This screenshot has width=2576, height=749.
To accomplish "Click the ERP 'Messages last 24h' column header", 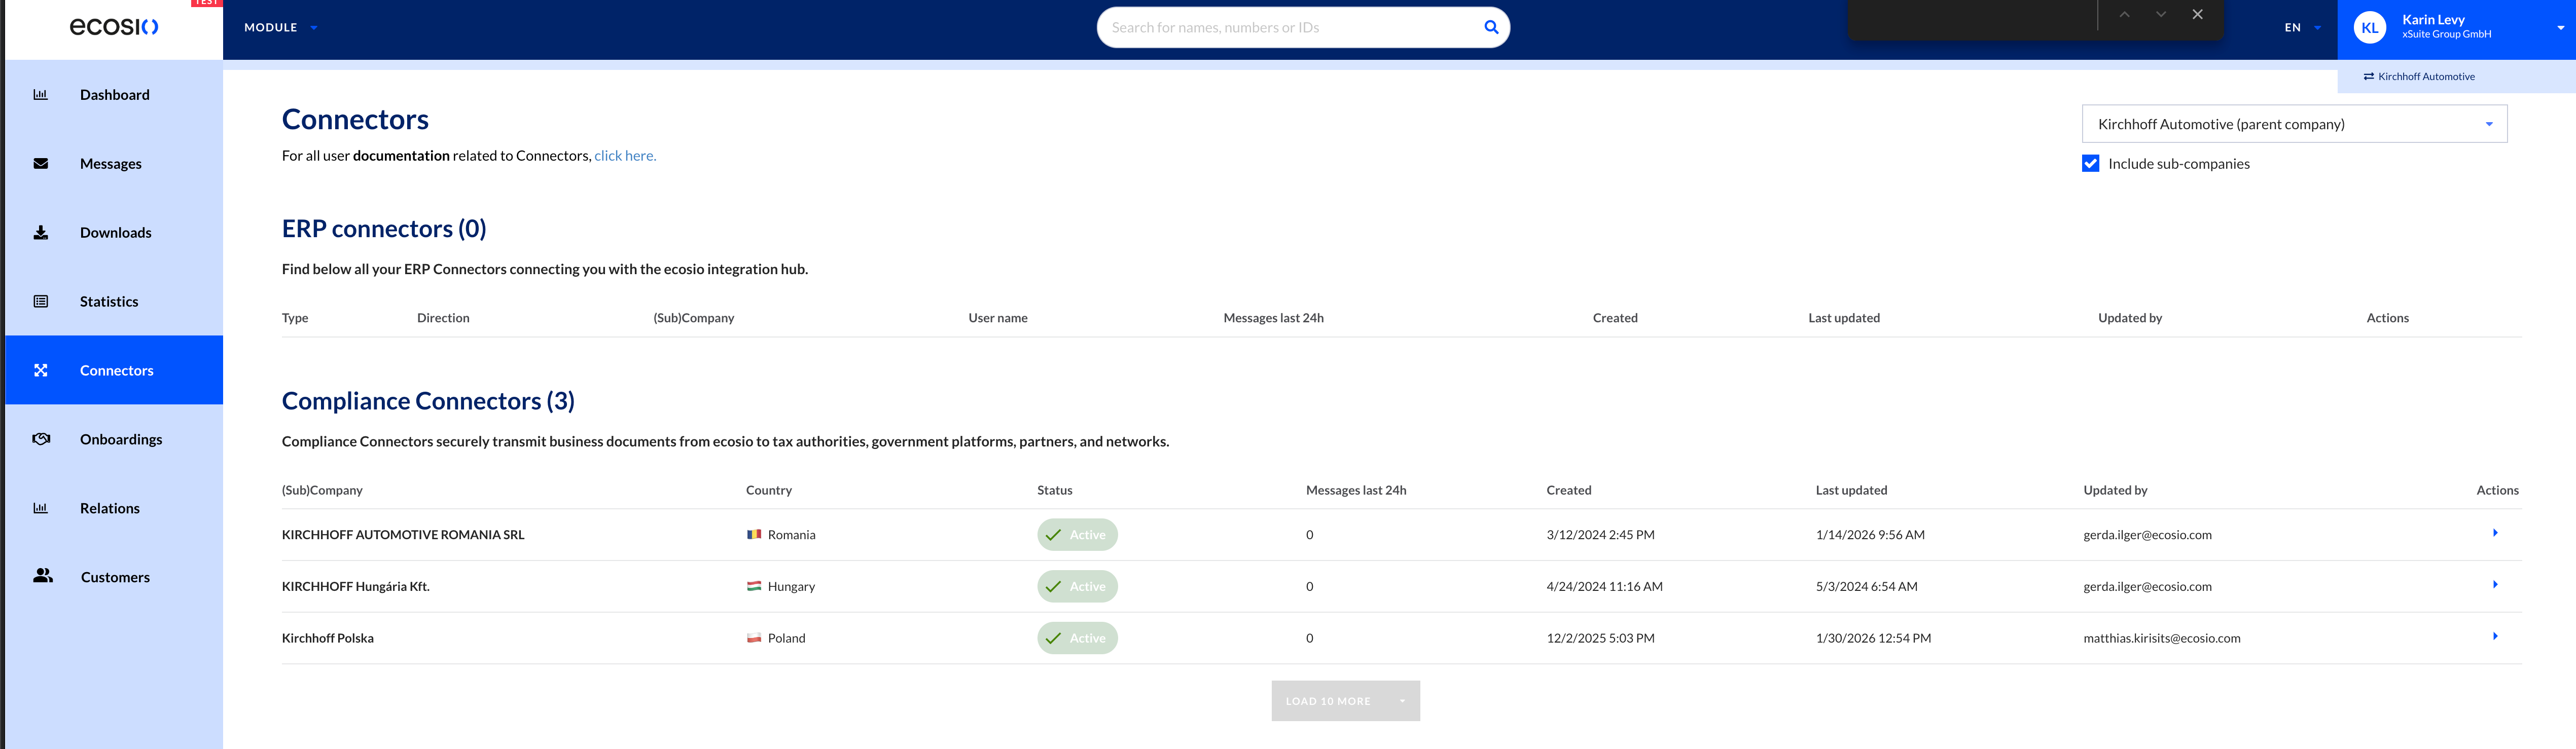I will click(1273, 318).
